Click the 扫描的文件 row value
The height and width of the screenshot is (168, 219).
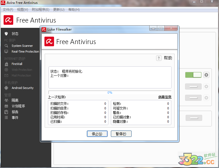point(105,104)
